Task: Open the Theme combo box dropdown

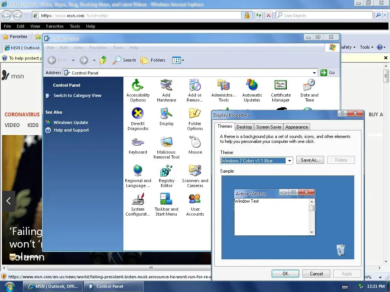Action: click(289, 161)
